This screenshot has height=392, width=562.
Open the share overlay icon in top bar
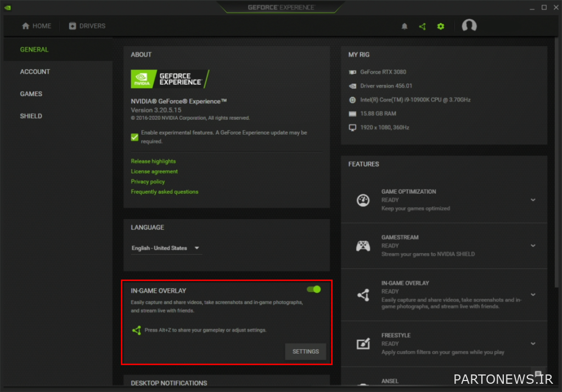tap(423, 26)
